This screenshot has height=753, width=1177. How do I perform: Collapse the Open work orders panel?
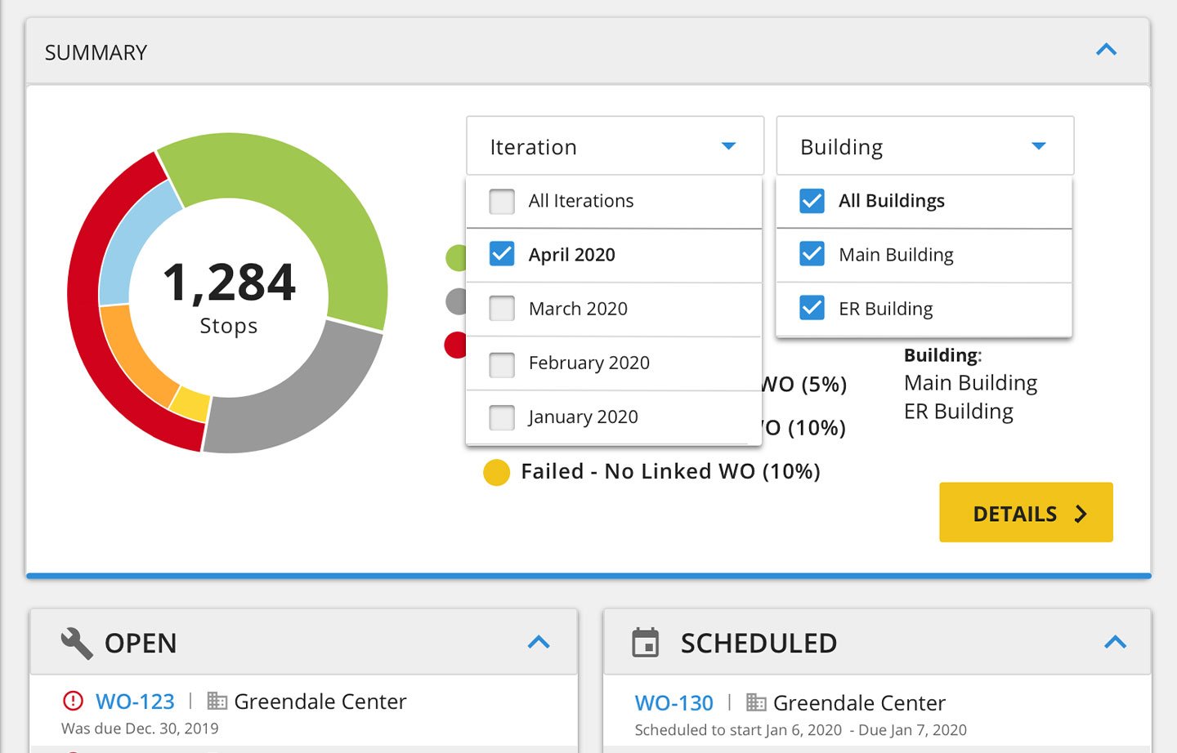pyautogui.click(x=539, y=643)
